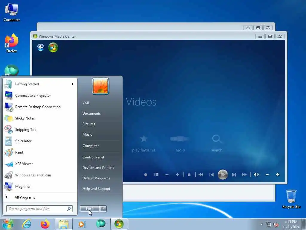
Task: Click the Show desktop strip on taskbar
Action: click(304, 224)
